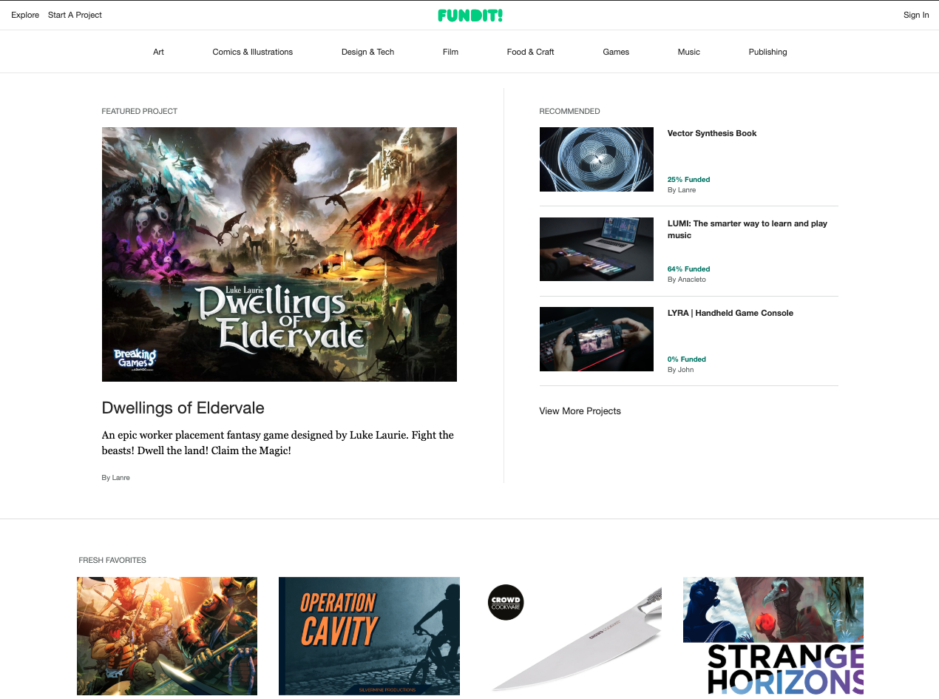Viewport: 939px width, 699px height.
Task: Select the Games category
Action: (616, 52)
